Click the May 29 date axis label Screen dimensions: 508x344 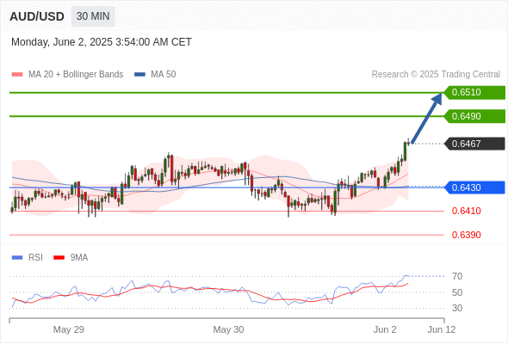(69, 329)
